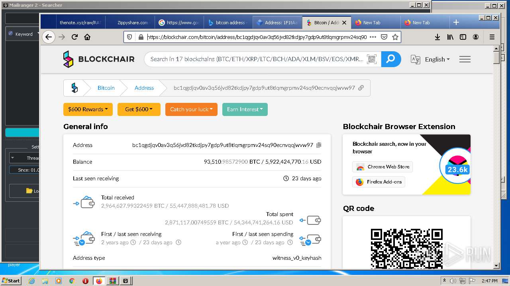
Task: Click the breadcrumb Blockchair cube icon
Action: click(75, 88)
